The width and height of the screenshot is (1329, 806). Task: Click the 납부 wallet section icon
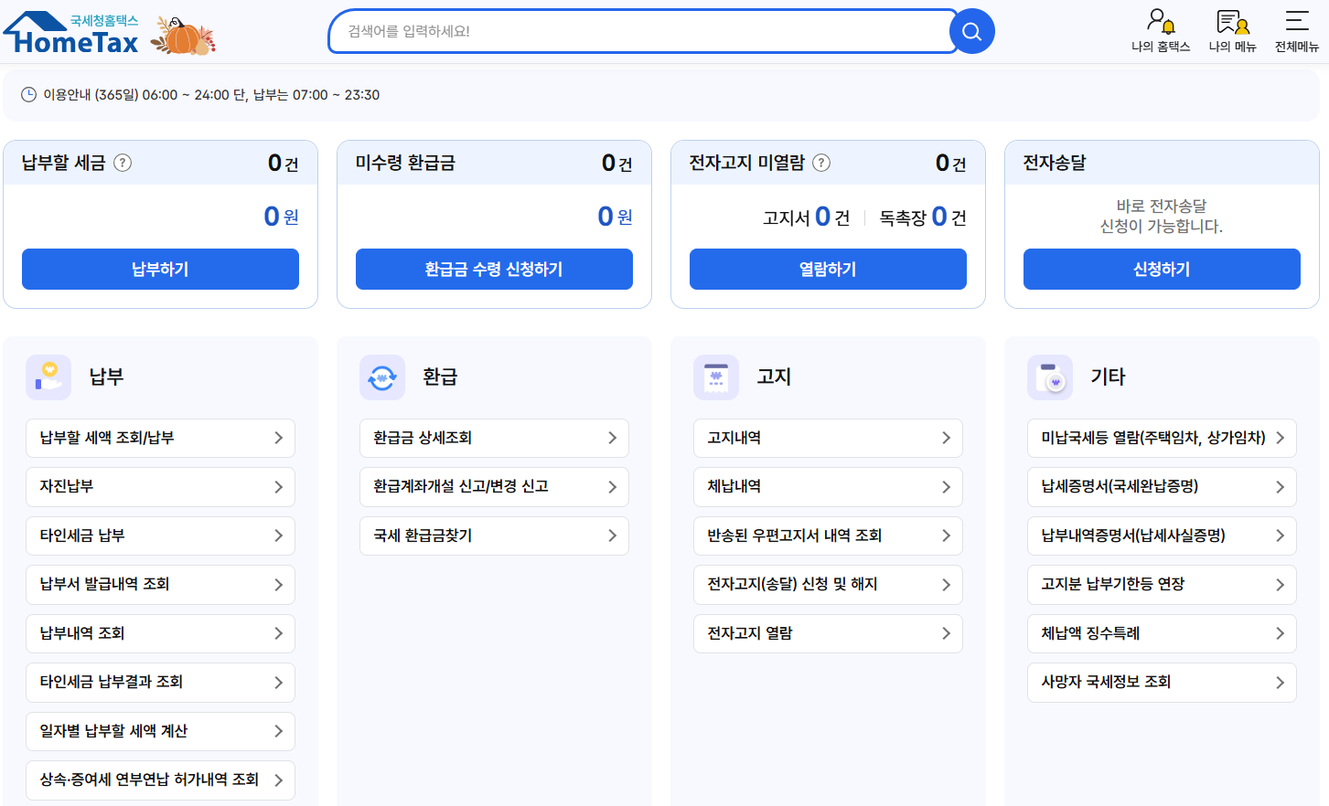[48, 376]
